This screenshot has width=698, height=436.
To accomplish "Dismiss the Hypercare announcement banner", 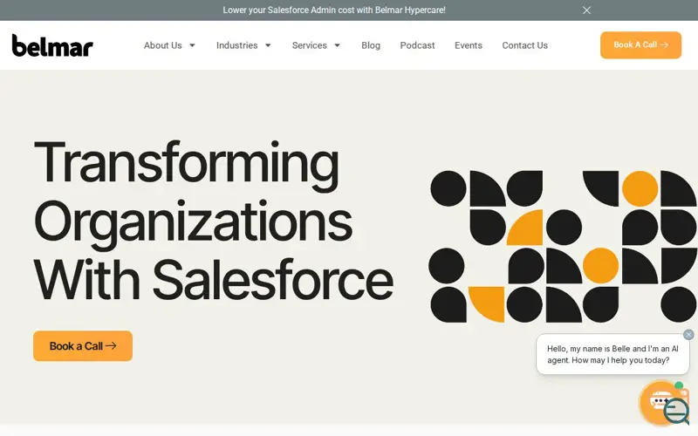I will [x=586, y=10].
